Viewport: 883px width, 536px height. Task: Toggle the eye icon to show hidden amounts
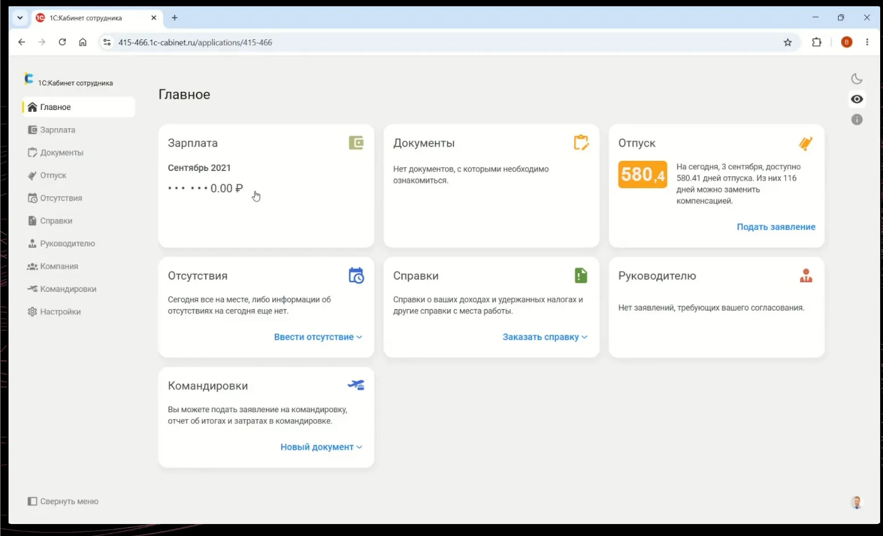[x=857, y=99]
